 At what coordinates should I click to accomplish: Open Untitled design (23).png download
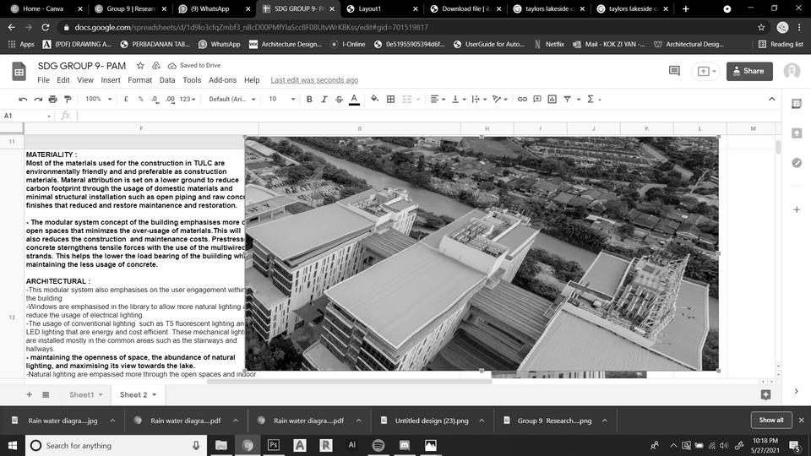(x=432, y=421)
